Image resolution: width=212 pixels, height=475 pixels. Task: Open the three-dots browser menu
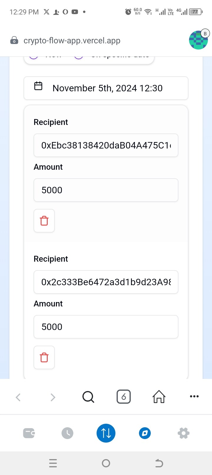(194, 397)
